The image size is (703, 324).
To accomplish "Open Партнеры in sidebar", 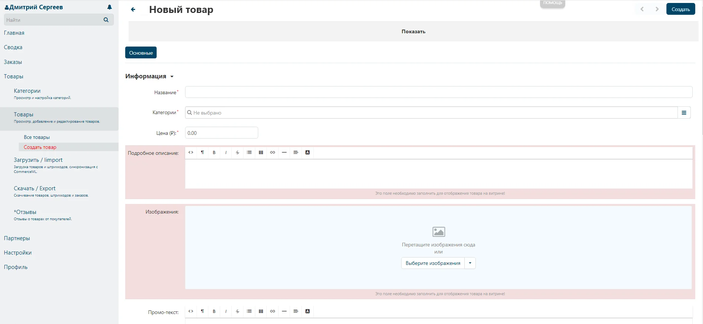I will pos(17,238).
